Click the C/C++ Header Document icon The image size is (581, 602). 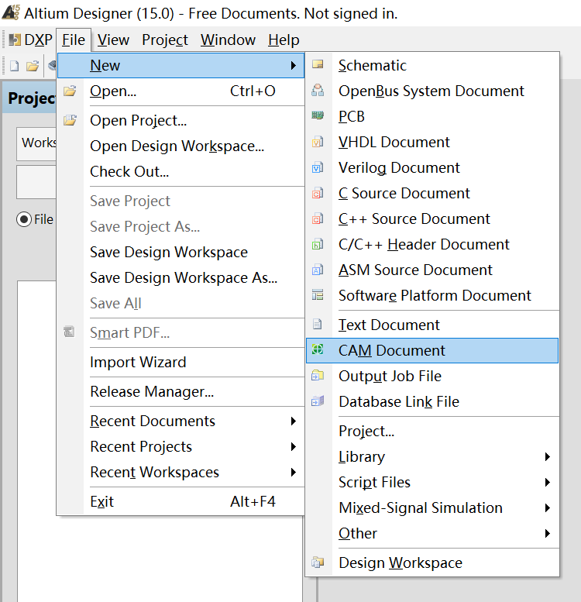318,244
